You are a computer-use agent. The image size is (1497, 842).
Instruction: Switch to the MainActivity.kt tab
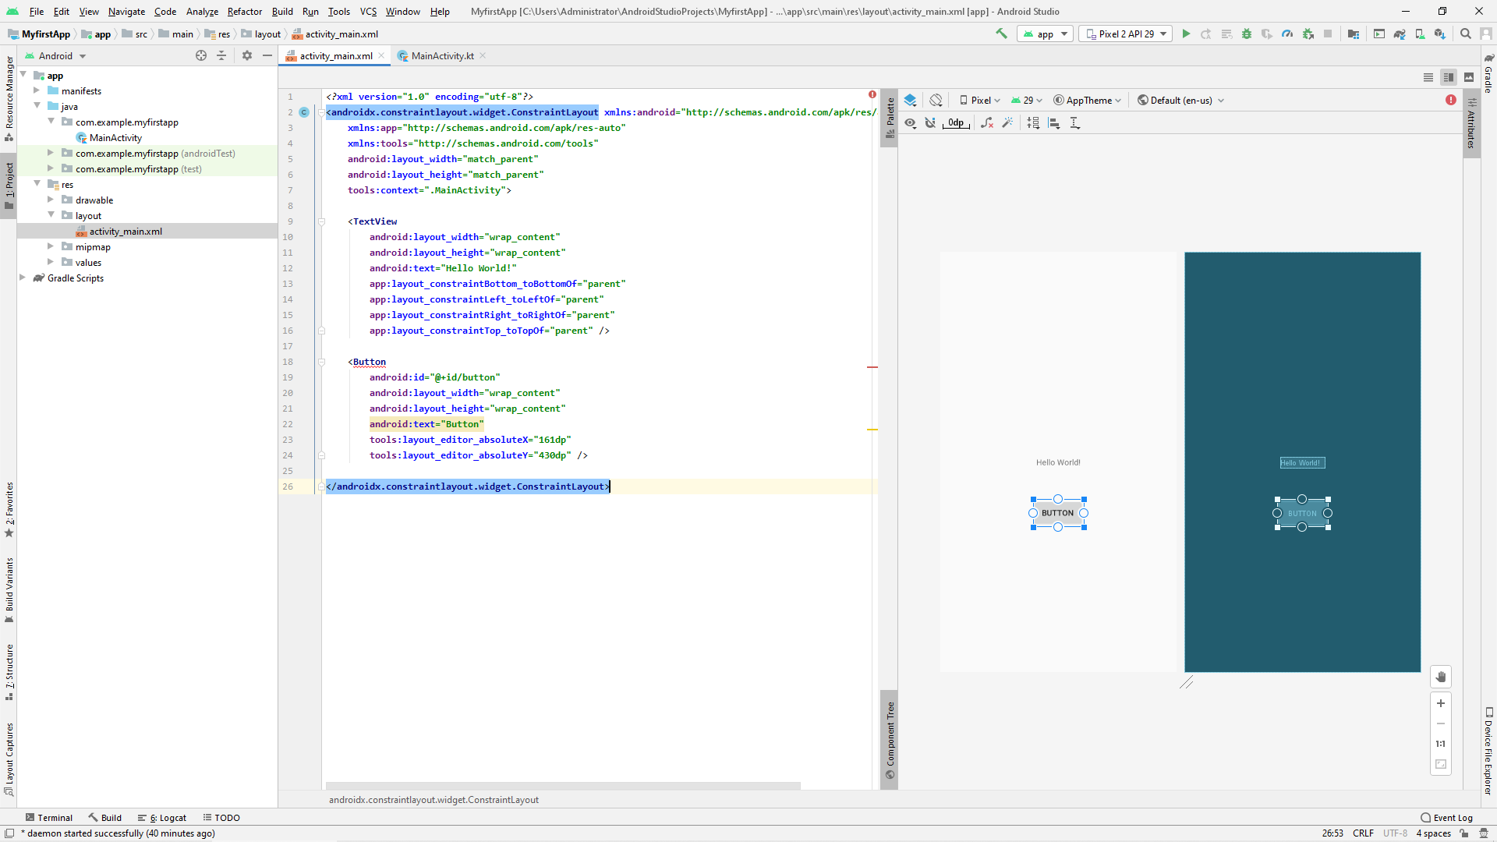(442, 55)
